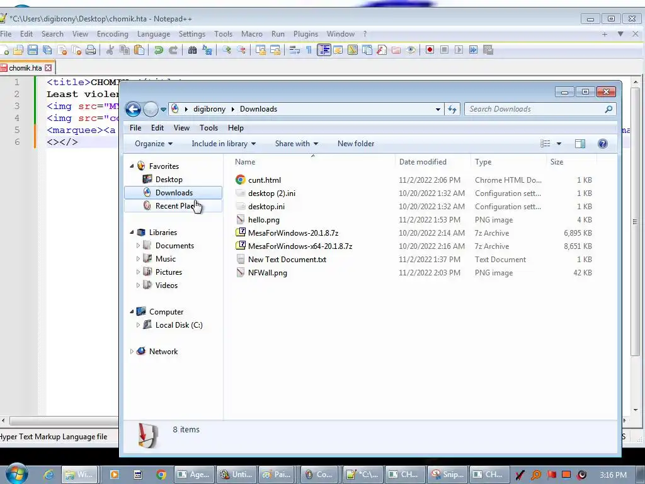Toggle the Monitoring eye icon in Notepad++
645x484 pixels.
411,50
